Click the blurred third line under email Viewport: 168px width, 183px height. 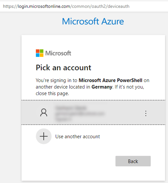coord(63,119)
